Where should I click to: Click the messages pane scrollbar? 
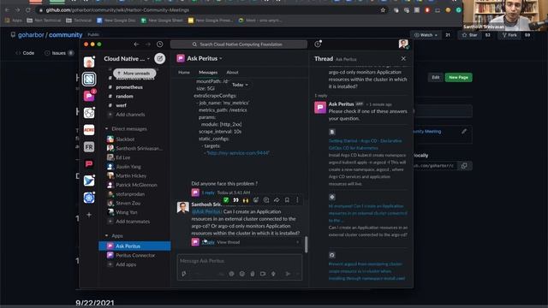point(307,245)
